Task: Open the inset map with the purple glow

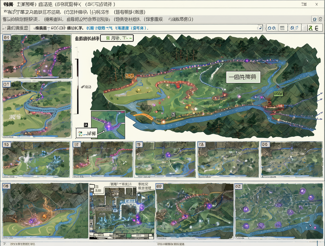Action: tap(108, 125)
